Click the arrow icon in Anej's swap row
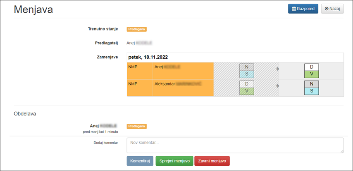This screenshot has width=353, height=171. click(277, 69)
